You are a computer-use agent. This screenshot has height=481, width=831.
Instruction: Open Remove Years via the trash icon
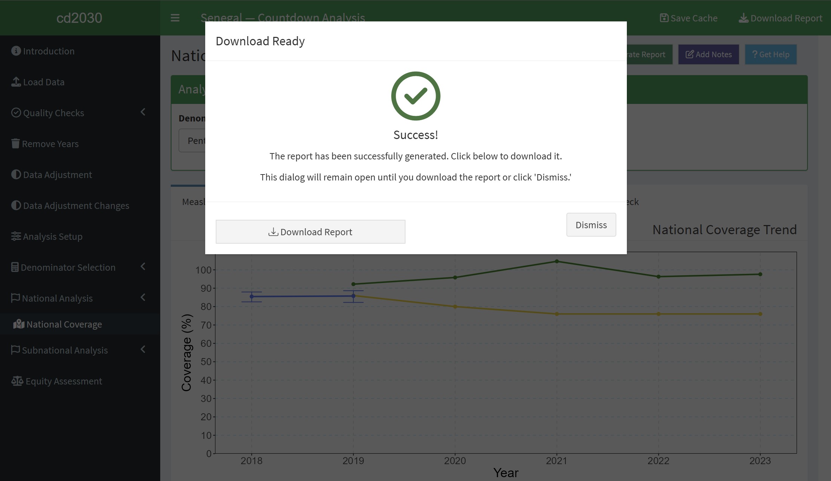pyautogui.click(x=15, y=144)
